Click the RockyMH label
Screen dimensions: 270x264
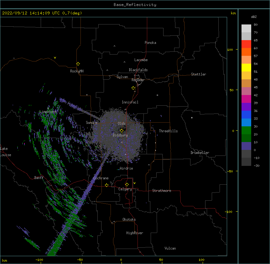pos(77,71)
